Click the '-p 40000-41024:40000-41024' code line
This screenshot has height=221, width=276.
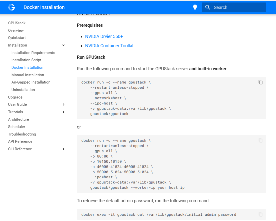click(x=122, y=167)
